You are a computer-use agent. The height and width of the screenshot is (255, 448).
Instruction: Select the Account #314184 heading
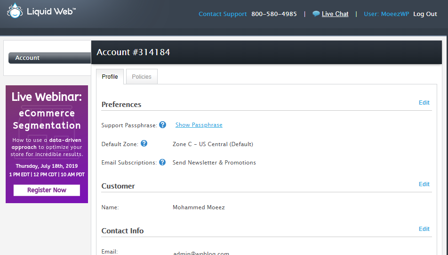click(x=133, y=52)
